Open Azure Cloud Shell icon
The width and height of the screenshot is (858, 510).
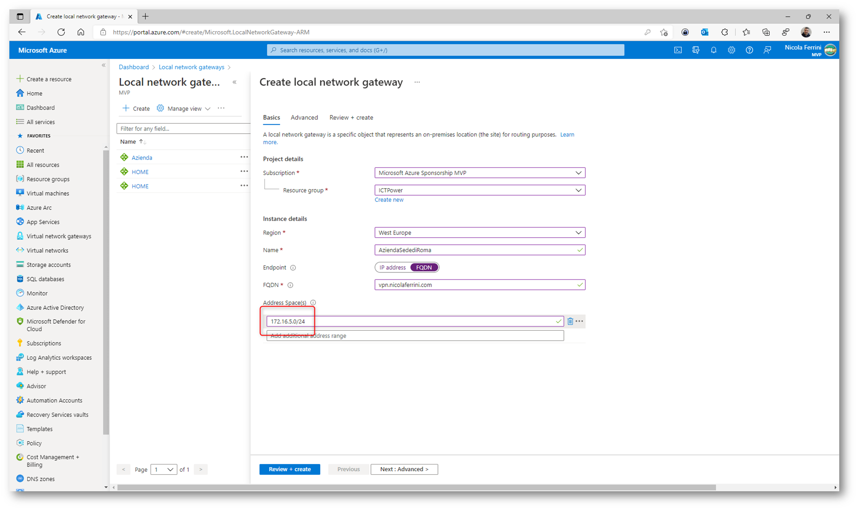coord(678,50)
